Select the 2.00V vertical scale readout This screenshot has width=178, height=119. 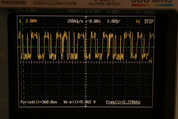(x=31, y=21)
